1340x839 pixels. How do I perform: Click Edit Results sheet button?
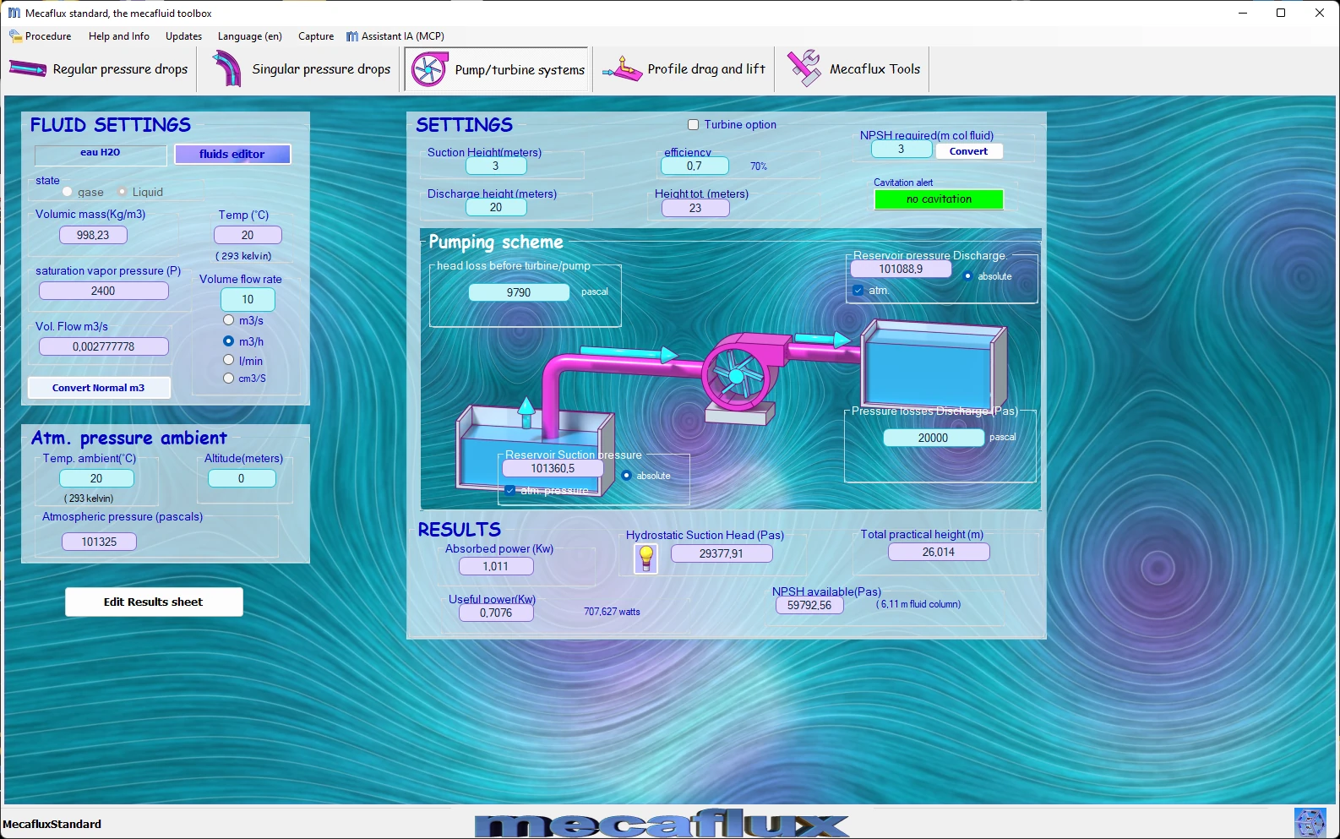click(x=154, y=602)
